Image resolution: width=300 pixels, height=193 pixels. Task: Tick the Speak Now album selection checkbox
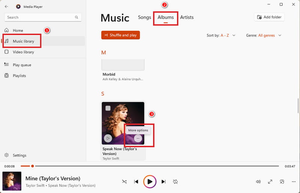click(x=108, y=108)
